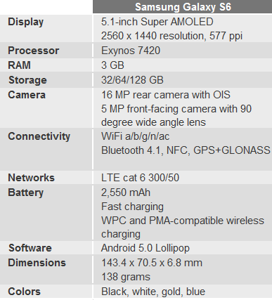Image resolution: width=272 pixels, height=300 pixels.
Task: Select the WiFi a/b/g/n/ac text
Action: pos(136,136)
